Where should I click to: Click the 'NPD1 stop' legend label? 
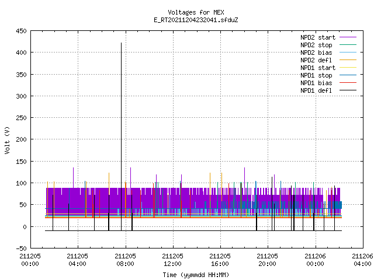click(316, 75)
